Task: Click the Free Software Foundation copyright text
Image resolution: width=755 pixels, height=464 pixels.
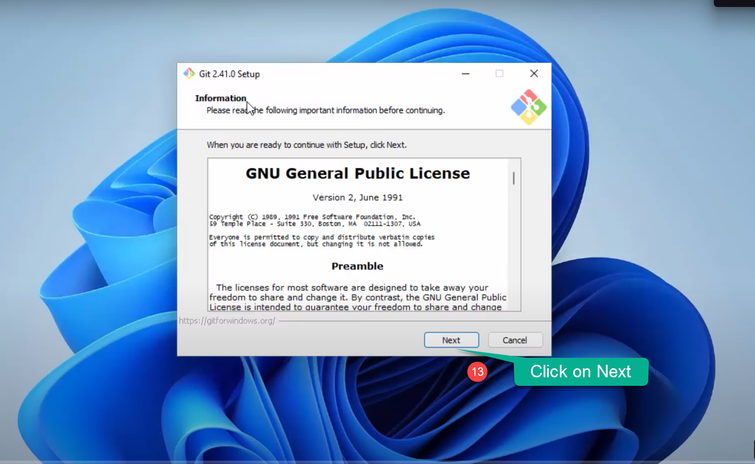Action: 312,216
